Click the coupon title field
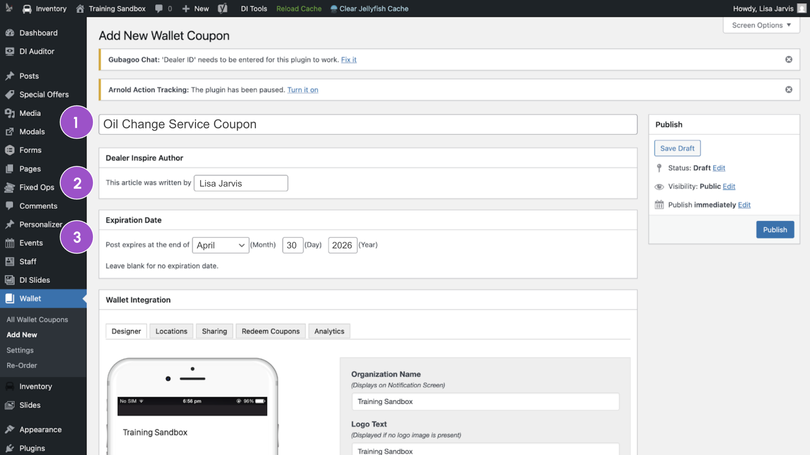Image resolution: width=810 pixels, height=455 pixels. (368, 124)
